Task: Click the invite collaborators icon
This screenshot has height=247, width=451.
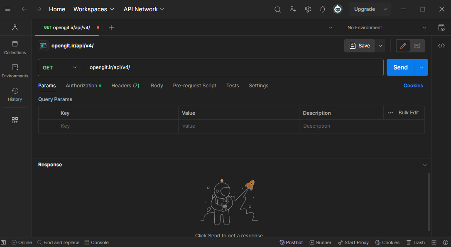Action: [293, 9]
